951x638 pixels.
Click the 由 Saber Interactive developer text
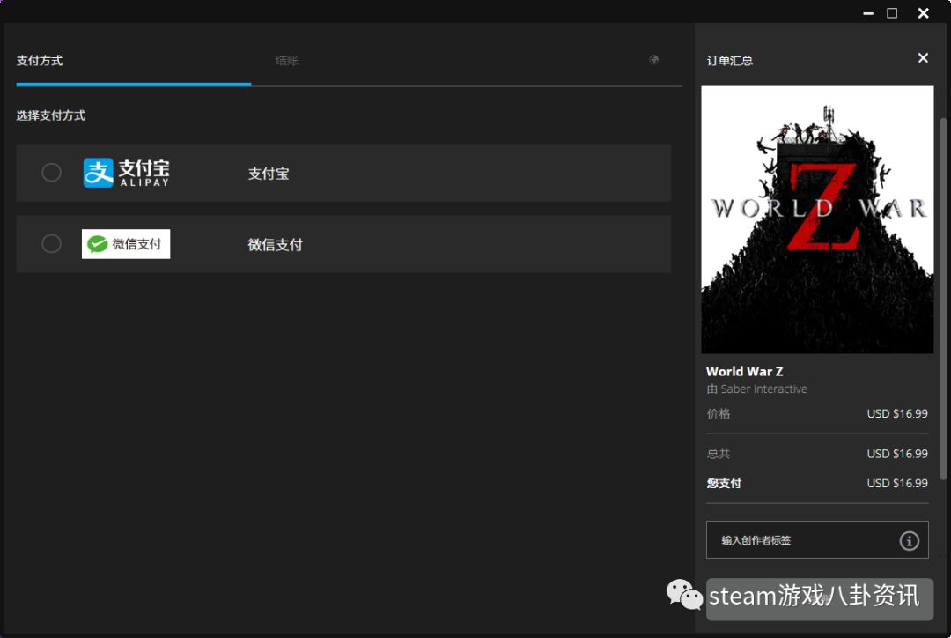757,389
